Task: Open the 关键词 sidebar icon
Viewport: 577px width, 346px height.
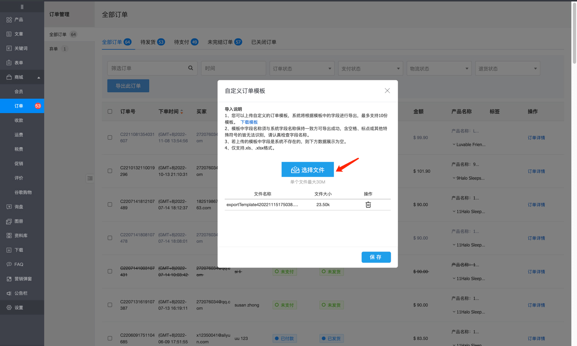Action: pos(9,48)
